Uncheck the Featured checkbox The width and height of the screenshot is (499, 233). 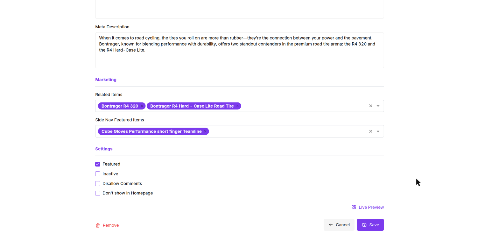click(98, 164)
